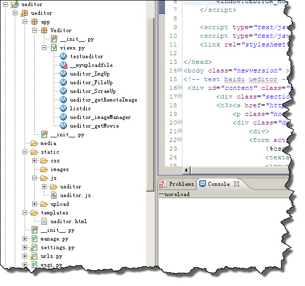Click the urls.py file icon with warning
This screenshot has width=305, height=286.
point(34,256)
